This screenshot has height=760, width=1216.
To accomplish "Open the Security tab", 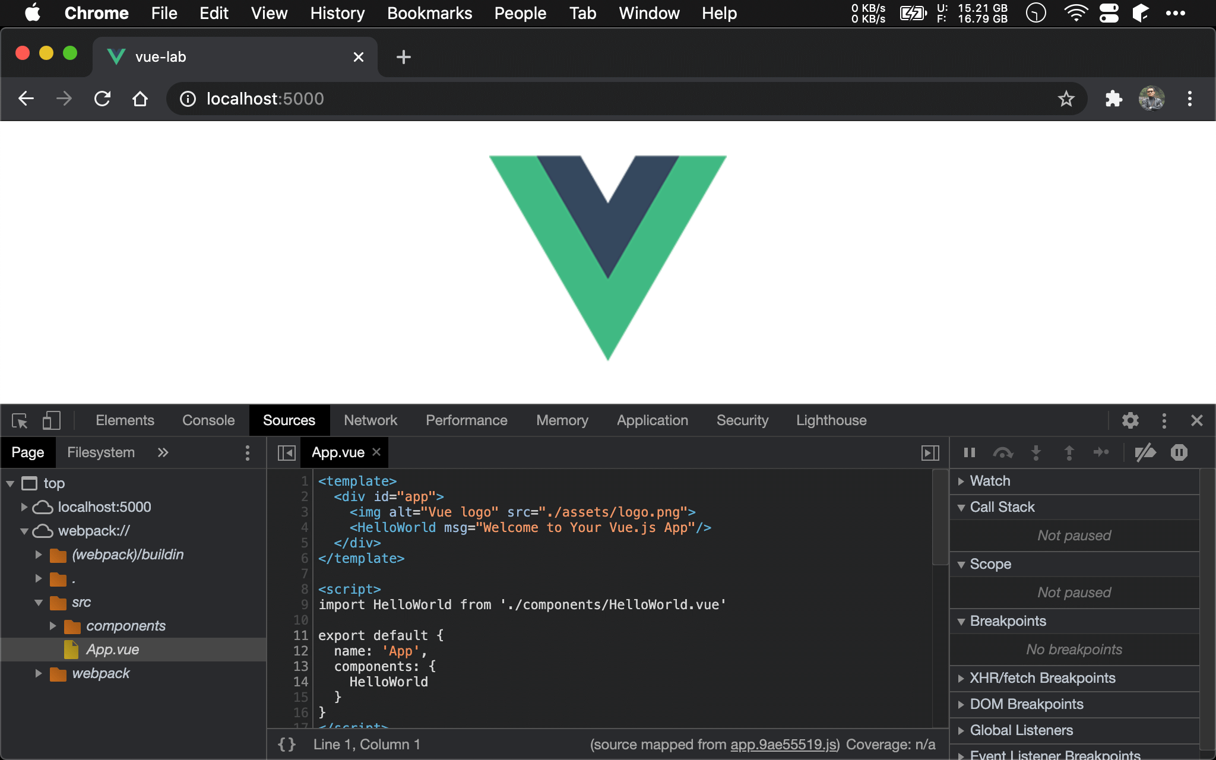I will point(742,420).
